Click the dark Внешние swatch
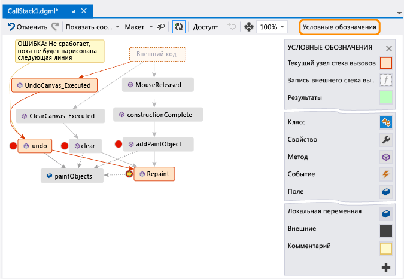This screenshot has width=404, height=279. [x=385, y=231]
